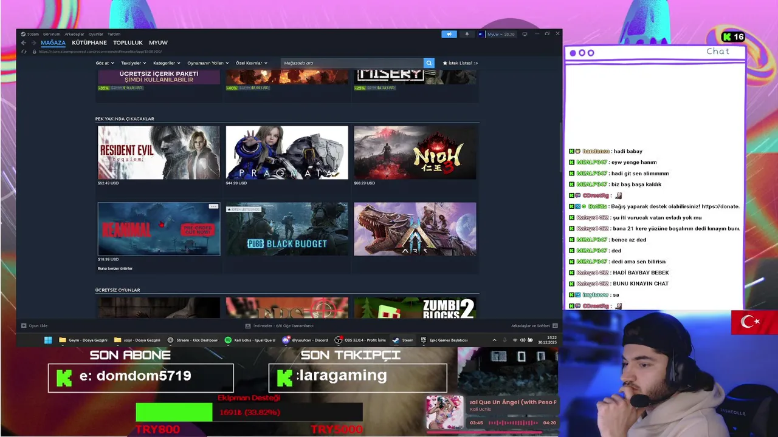This screenshot has width=778, height=437.
Task: Show hidden system tray icons chevron
Action: (x=494, y=340)
